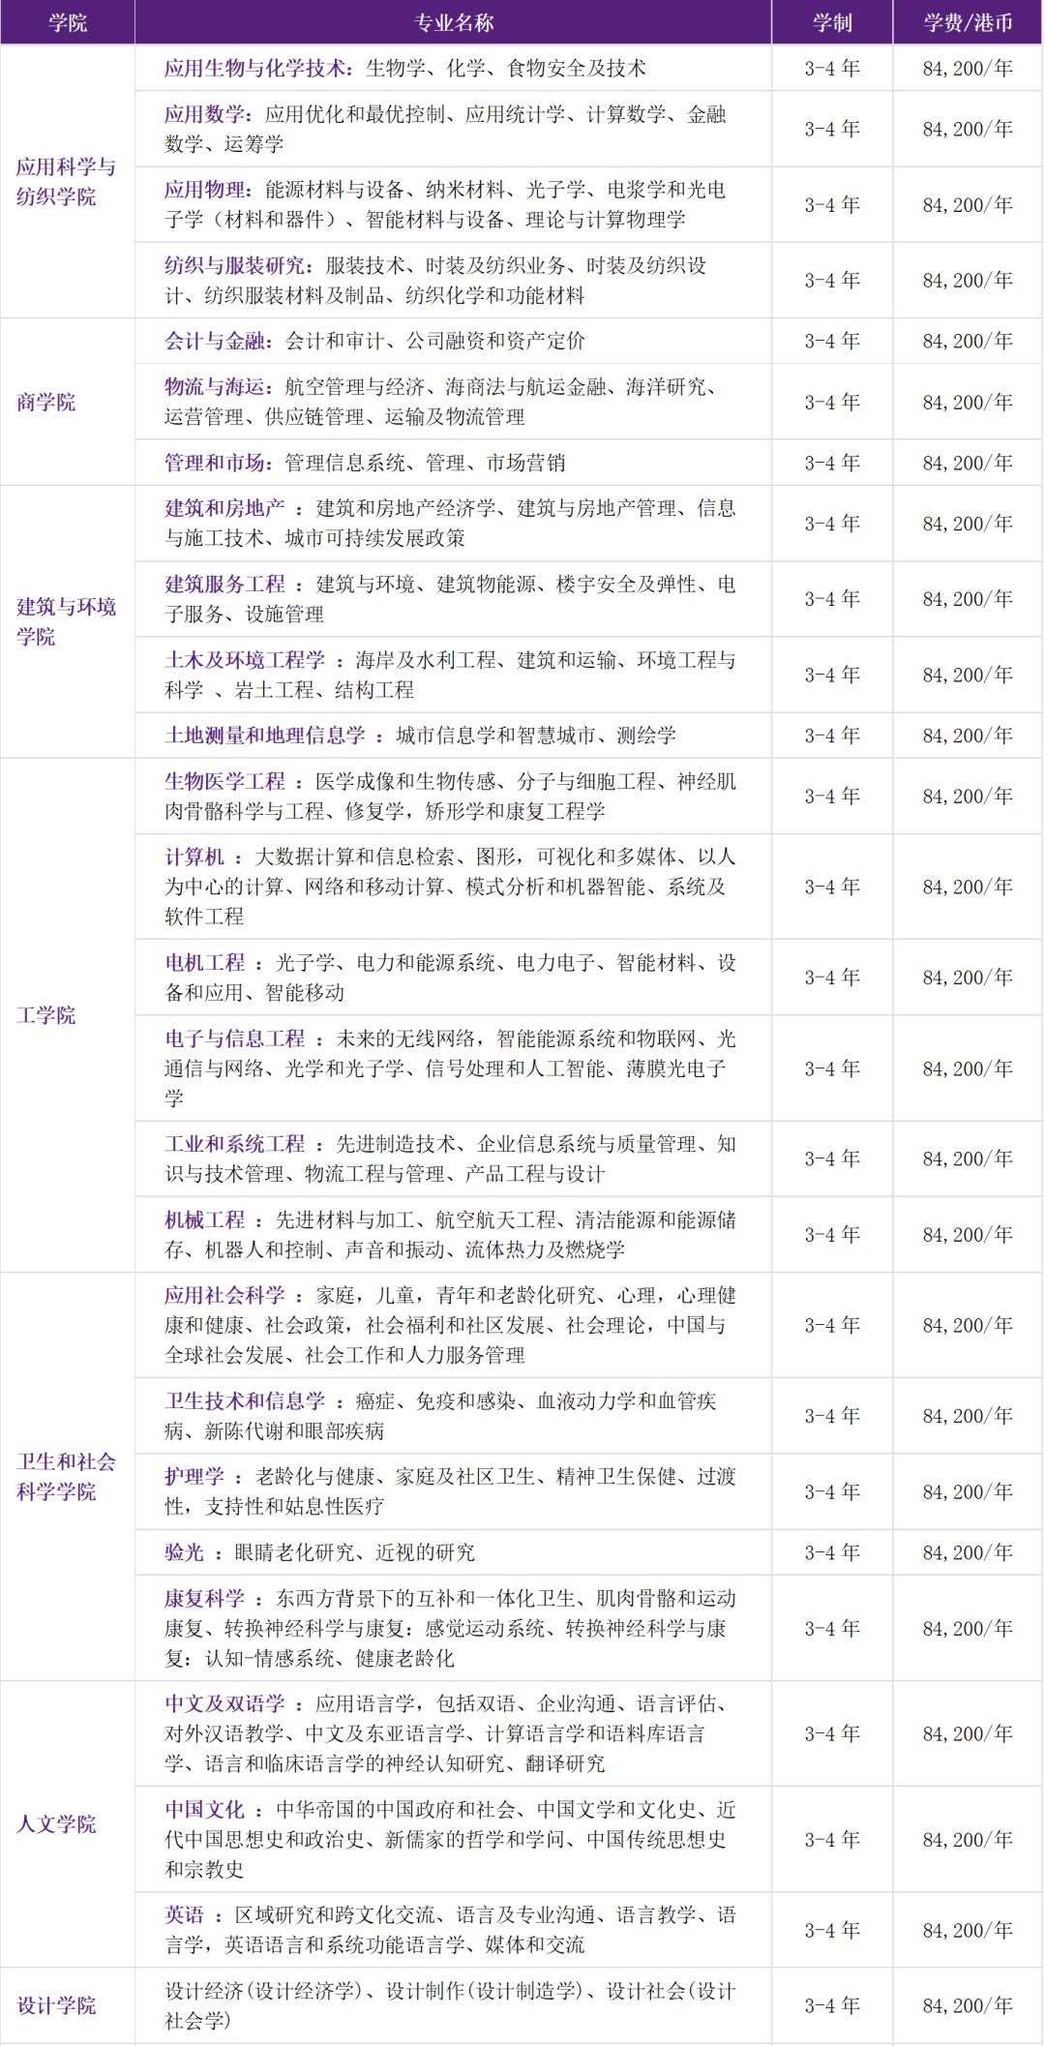The height and width of the screenshot is (2046, 1045).
Task: Click the 学院 column header
Action: tap(67, 22)
